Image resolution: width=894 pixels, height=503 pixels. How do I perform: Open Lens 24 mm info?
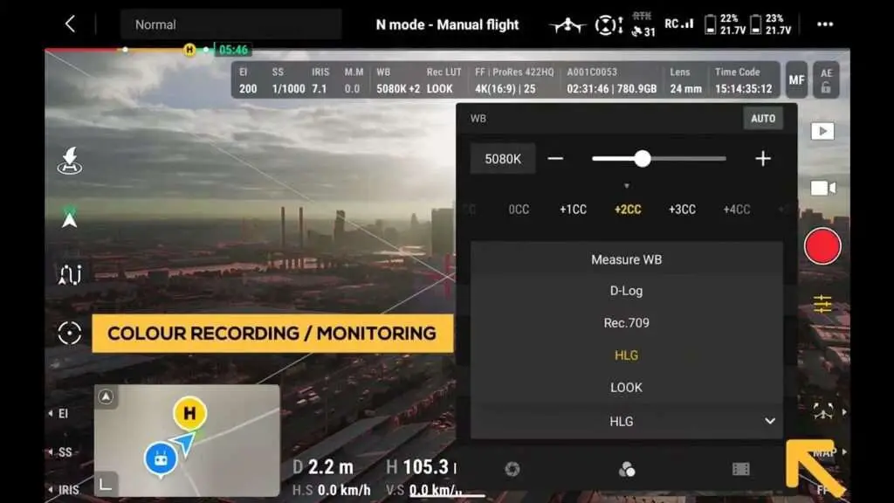686,80
